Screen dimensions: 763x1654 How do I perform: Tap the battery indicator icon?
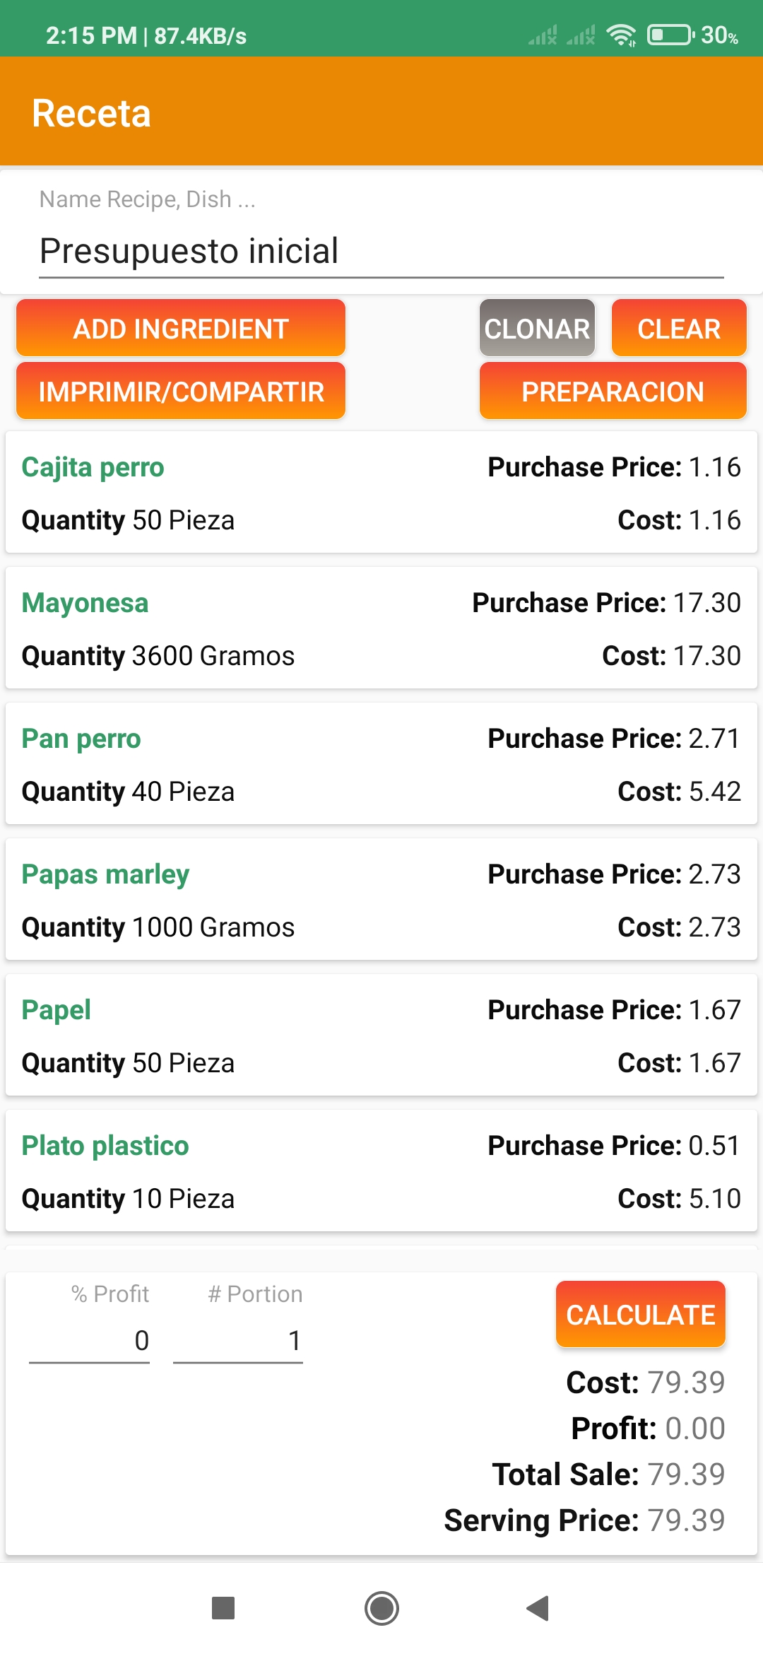click(670, 35)
